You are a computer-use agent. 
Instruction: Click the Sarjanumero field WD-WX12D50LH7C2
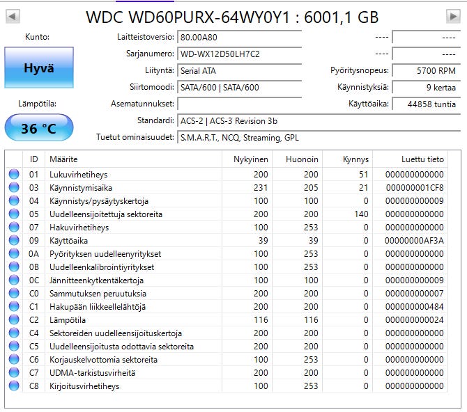coord(240,54)
